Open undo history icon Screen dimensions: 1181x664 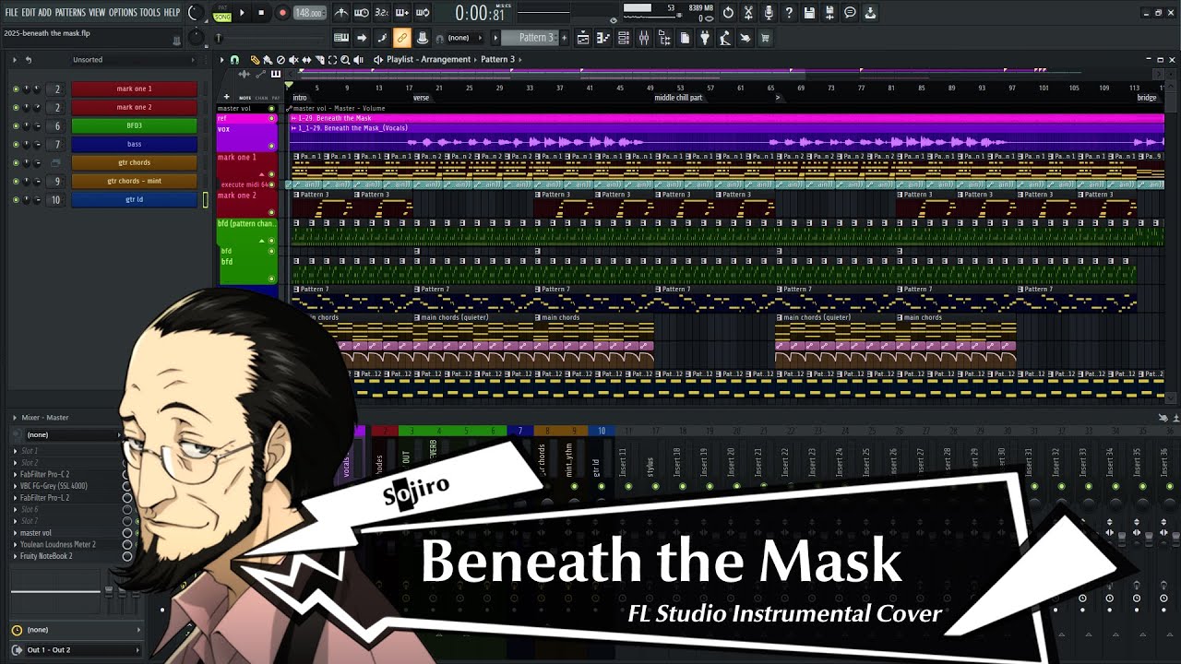coord(728,13)
